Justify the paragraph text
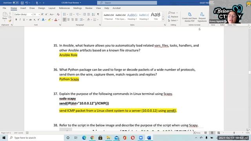 76,20
